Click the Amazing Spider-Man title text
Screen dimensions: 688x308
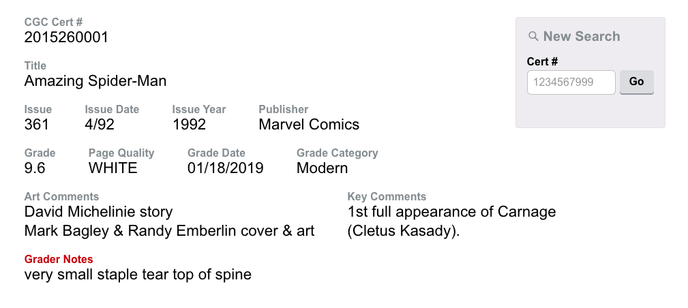click(95, 81)
